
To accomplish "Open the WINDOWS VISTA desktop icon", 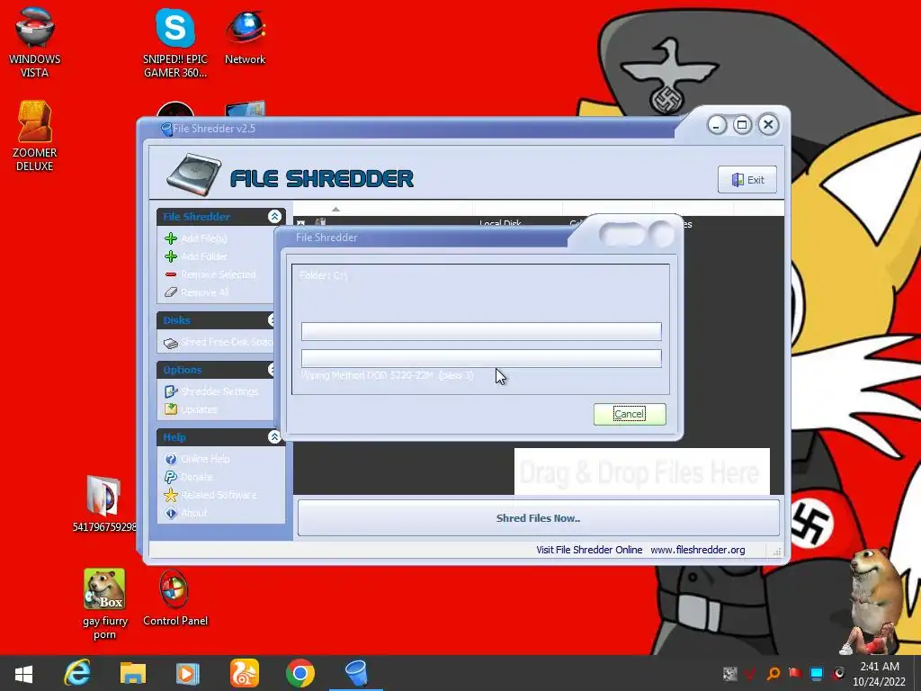I will pyautogui.click(x=35, y=43).
